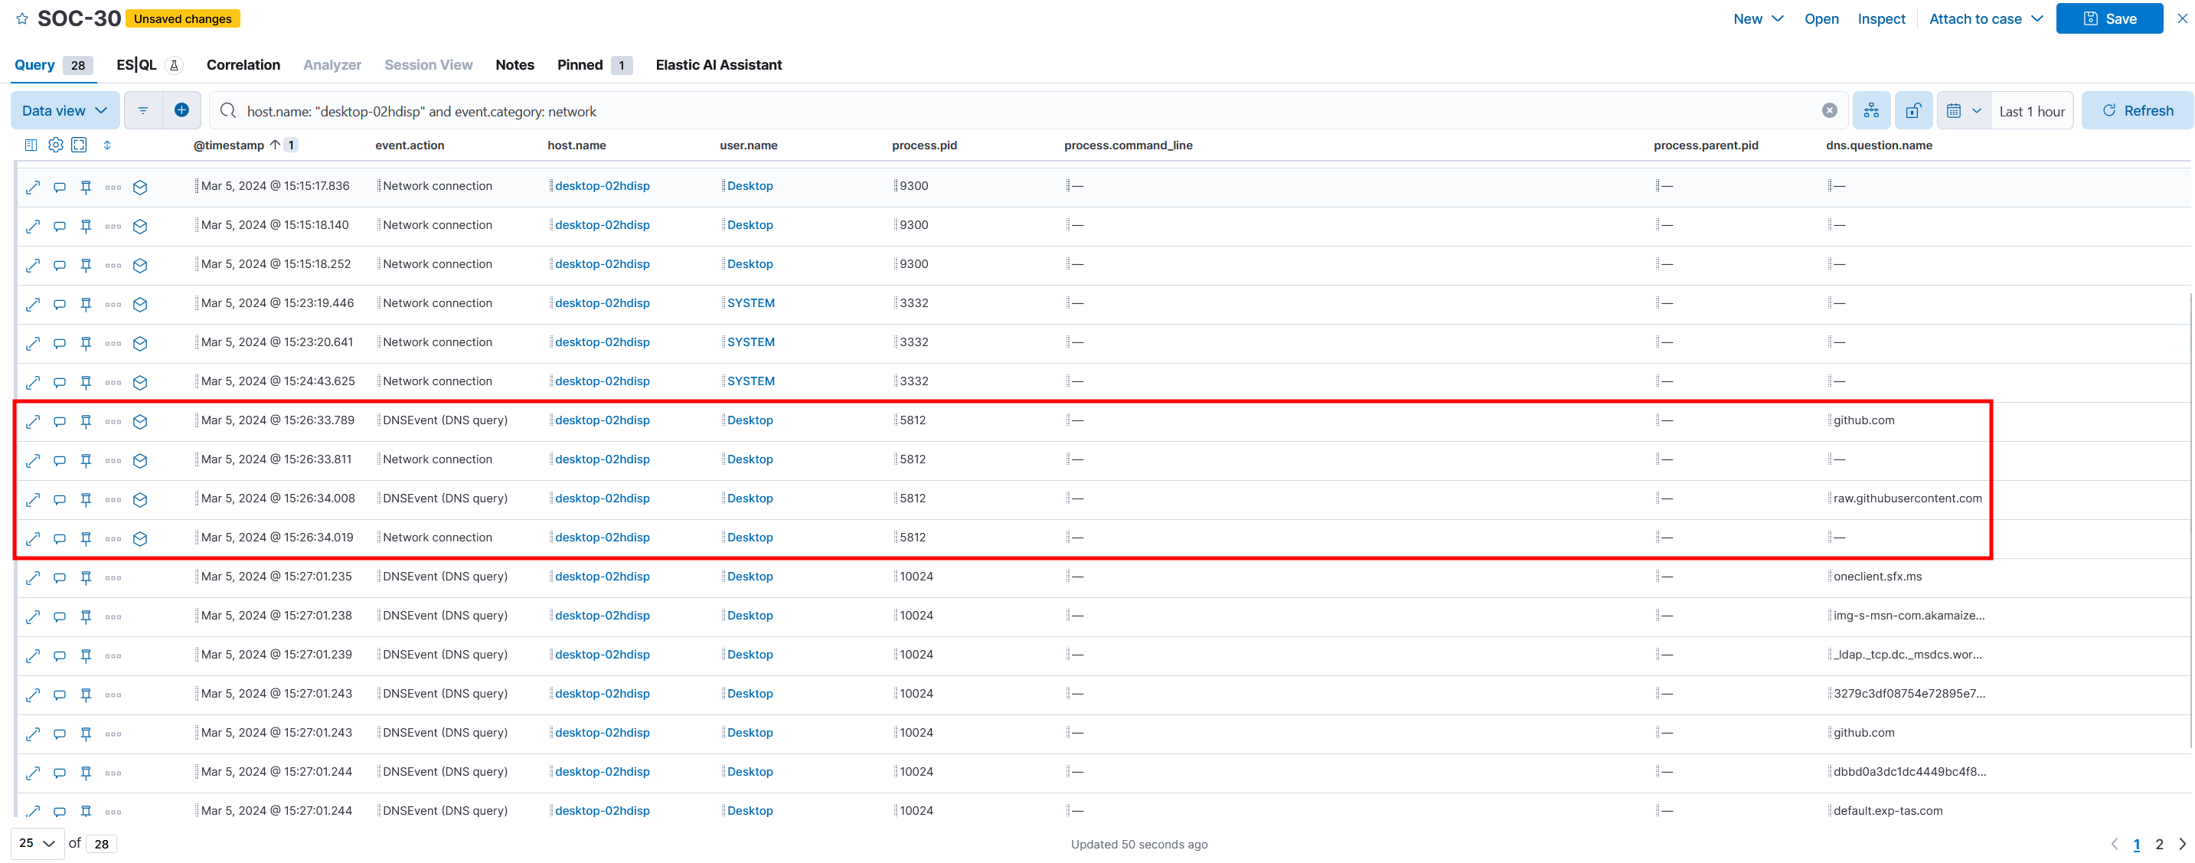The width and height of the screenshot is (2195, 863).
Task: Toggle the timeline lock icon beside calendar
Action: [1913, 111]
